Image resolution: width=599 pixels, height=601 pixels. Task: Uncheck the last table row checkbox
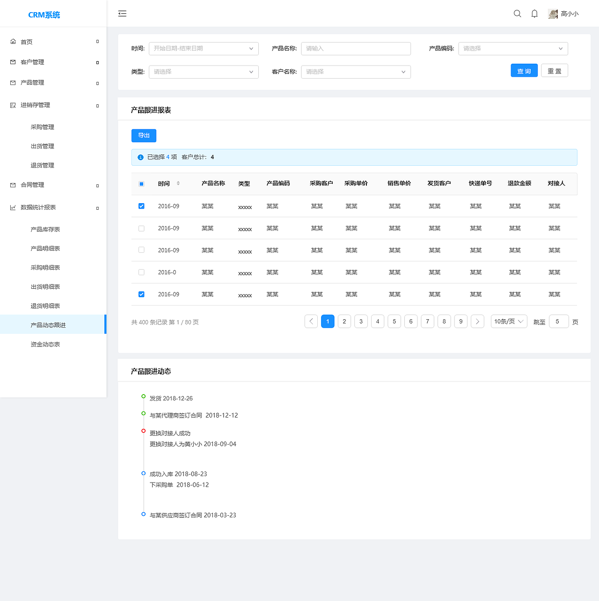tap(141, 294)
